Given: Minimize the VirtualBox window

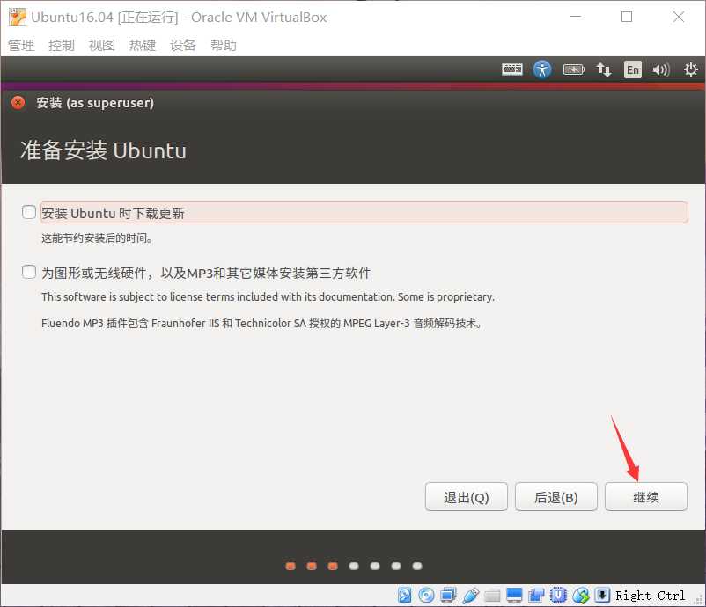Looking at the screenshot, I should pyautogui.click(x=576, y=17).
